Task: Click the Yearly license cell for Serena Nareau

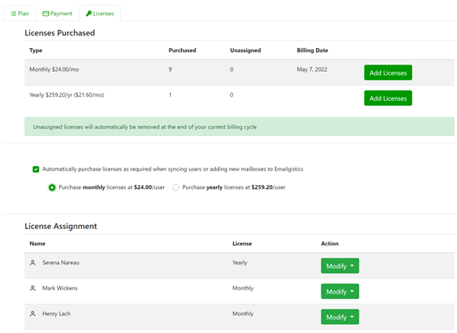Action: click(x=240, y=263)
